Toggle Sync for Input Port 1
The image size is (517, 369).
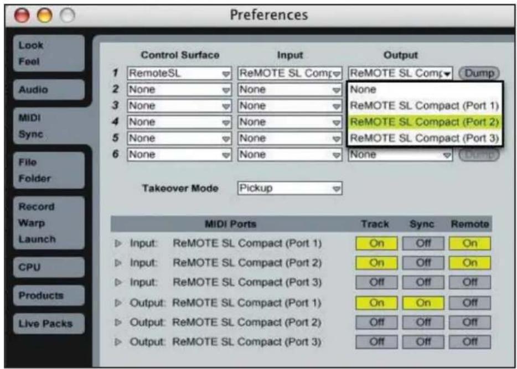click(x=423, y=243)
